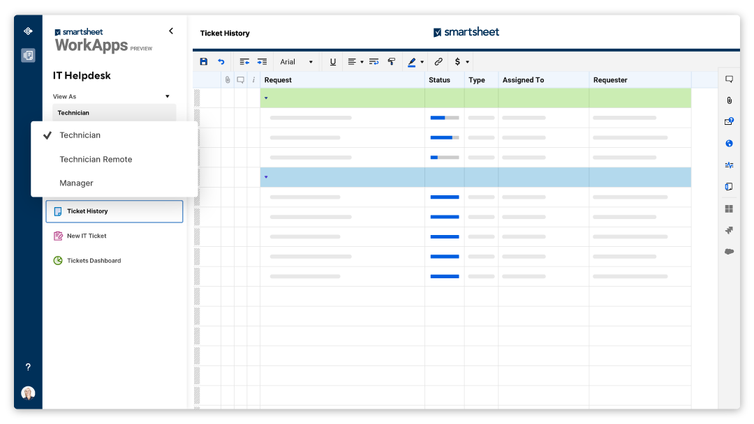Click the format painter tool
Viewport: 754px width, 424px height.
tap(392, 62)
